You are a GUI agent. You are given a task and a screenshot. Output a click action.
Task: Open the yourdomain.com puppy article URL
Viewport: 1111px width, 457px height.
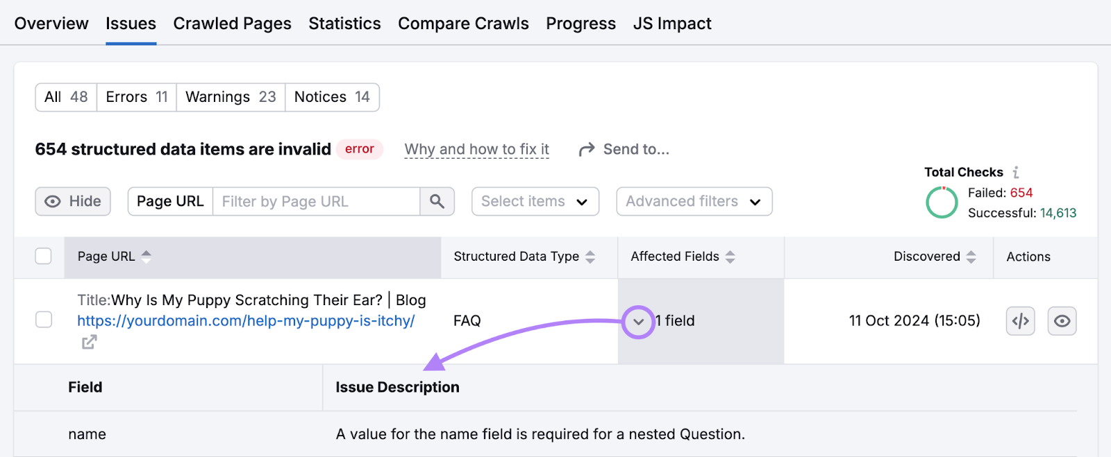click(x=245, y=320)
